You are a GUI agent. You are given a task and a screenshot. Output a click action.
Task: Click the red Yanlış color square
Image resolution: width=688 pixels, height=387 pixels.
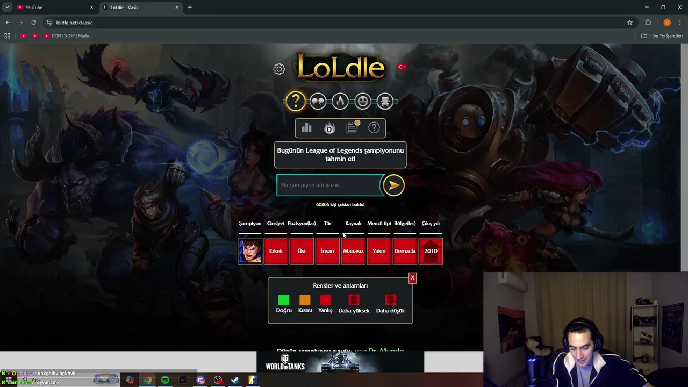[325, 300]
